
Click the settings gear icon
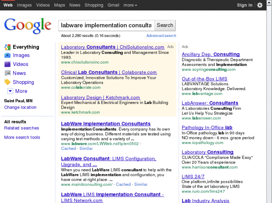coord(260,5)
